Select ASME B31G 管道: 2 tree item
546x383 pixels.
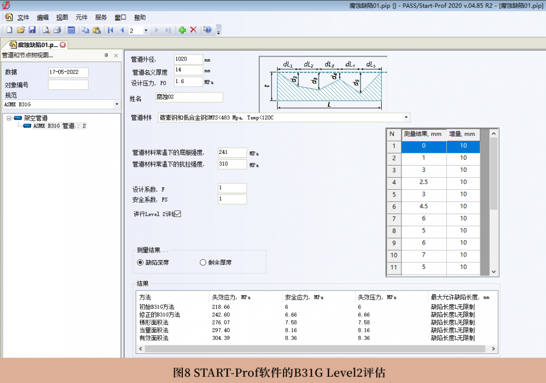pos(59,126)
